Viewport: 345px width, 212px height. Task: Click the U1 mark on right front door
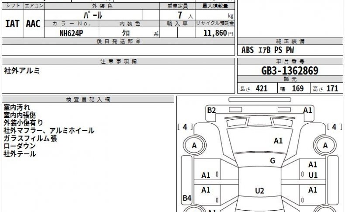point(313,175)
